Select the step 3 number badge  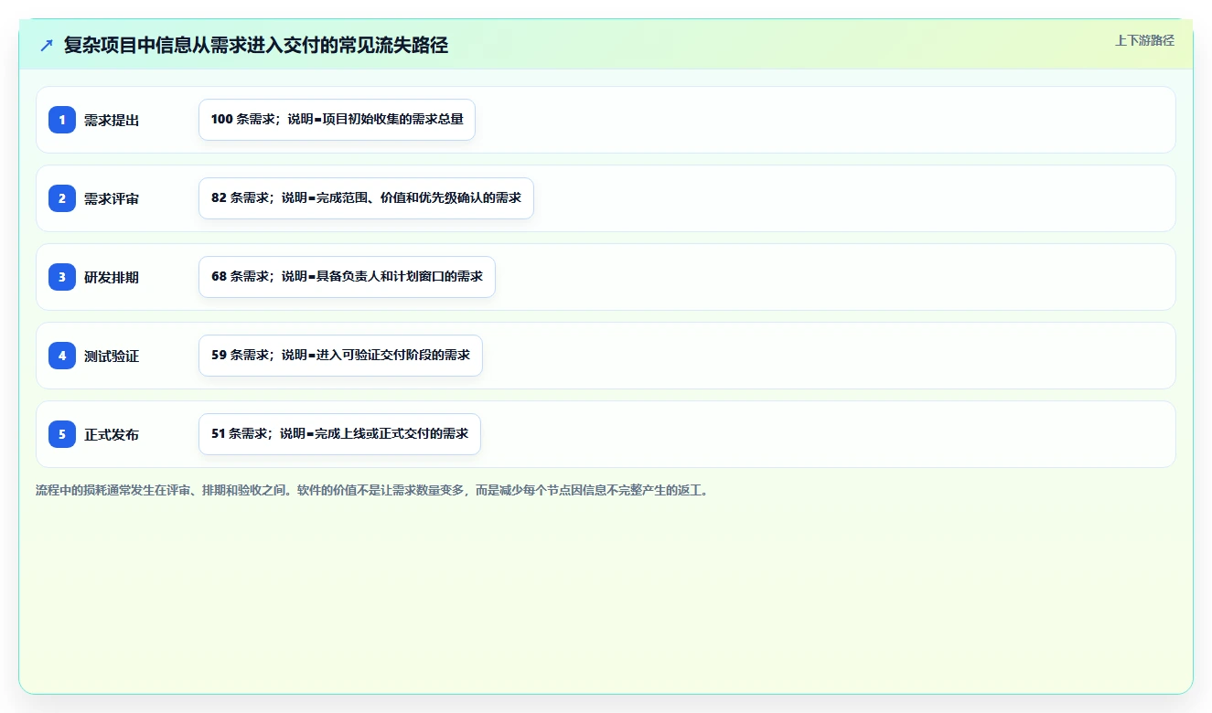(62, 277)
